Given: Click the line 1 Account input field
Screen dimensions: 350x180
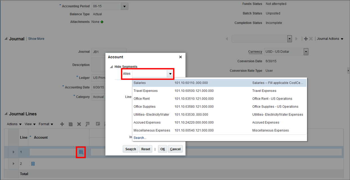Looking at the screenshot, I should pos(53,152).
